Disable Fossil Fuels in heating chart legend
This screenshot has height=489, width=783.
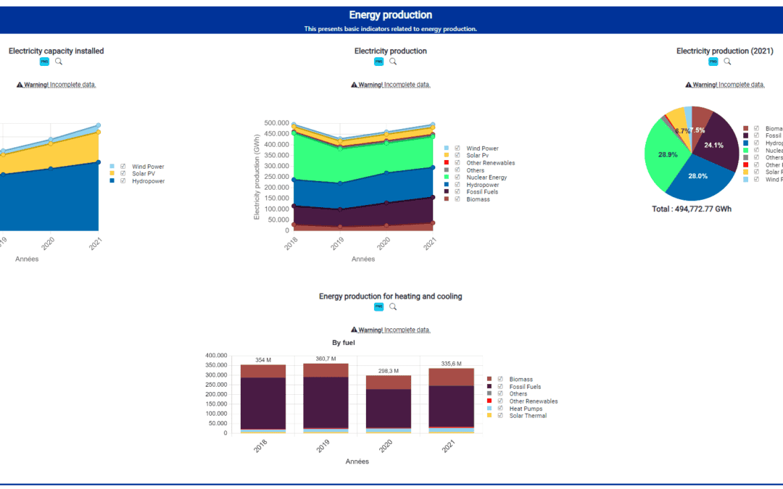click(499, 386)
